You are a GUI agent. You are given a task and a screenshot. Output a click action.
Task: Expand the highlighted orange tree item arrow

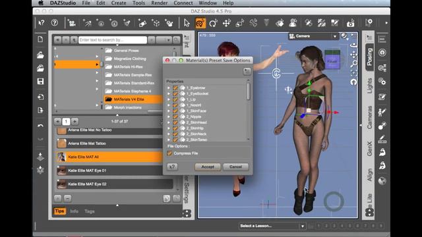tap(97, 65)
